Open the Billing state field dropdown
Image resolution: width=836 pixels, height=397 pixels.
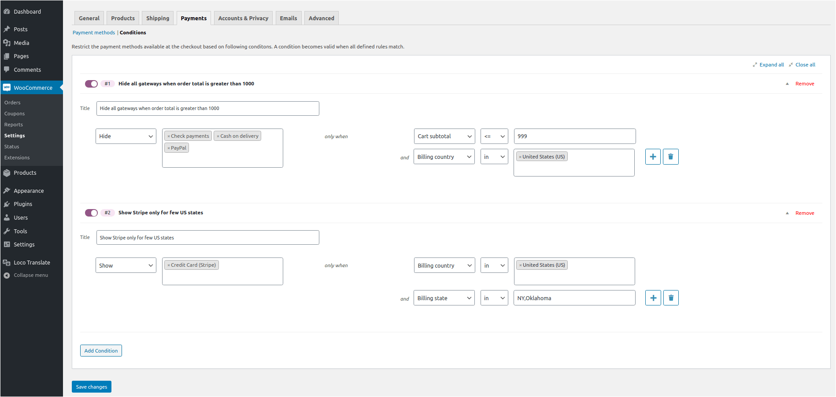coord(444,298)
